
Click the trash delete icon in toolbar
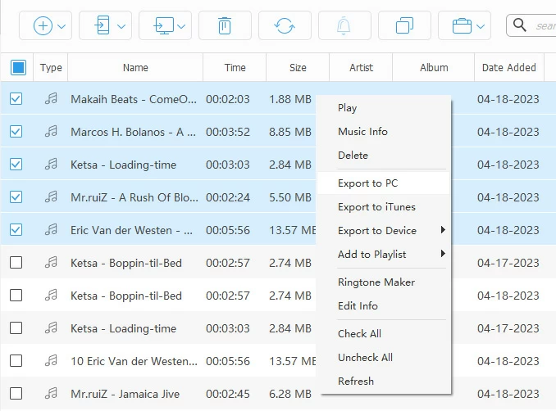(224, 25)
